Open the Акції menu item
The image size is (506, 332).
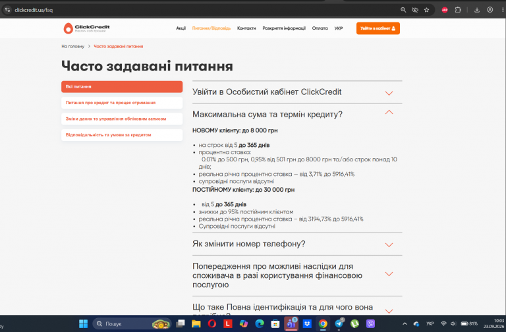click(181, 28)
